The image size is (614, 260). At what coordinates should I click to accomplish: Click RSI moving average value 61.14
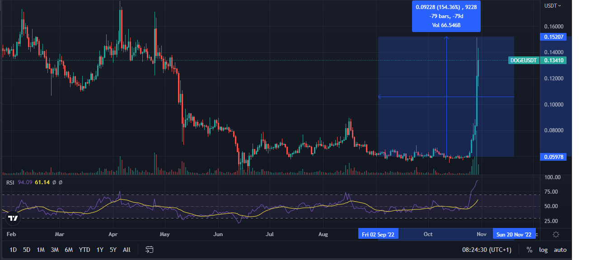42,182
